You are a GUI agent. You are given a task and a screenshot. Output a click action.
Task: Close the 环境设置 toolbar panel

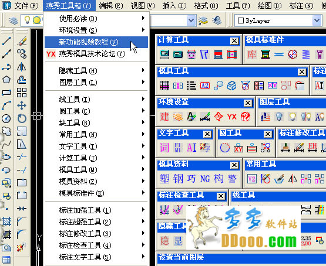248,103
